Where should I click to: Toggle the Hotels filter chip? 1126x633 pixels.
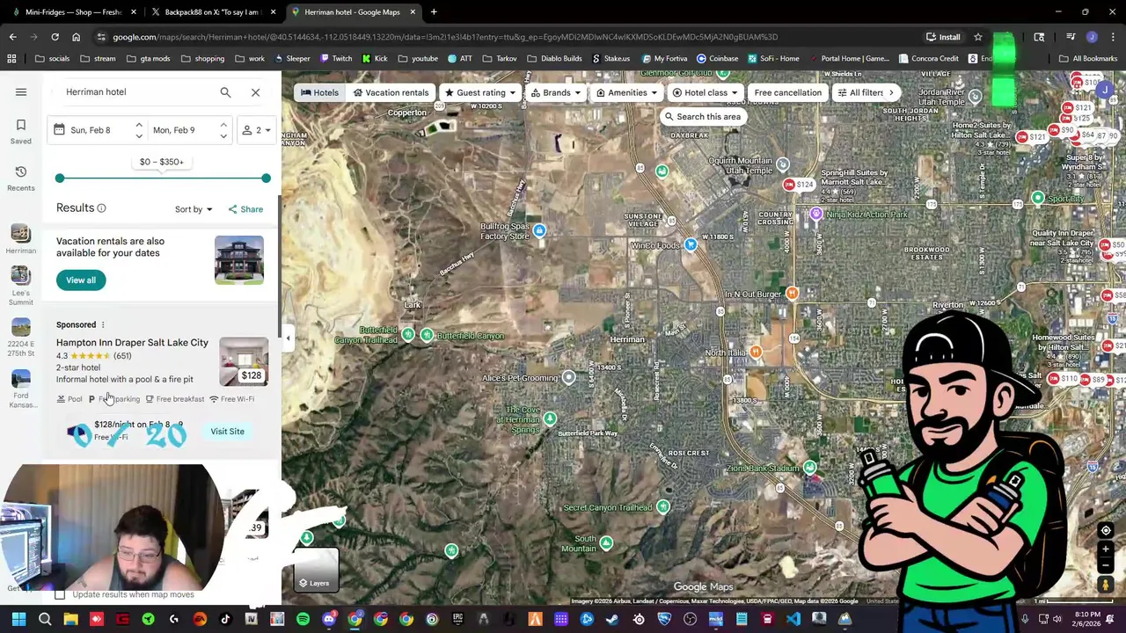click(x=319, y=92)
